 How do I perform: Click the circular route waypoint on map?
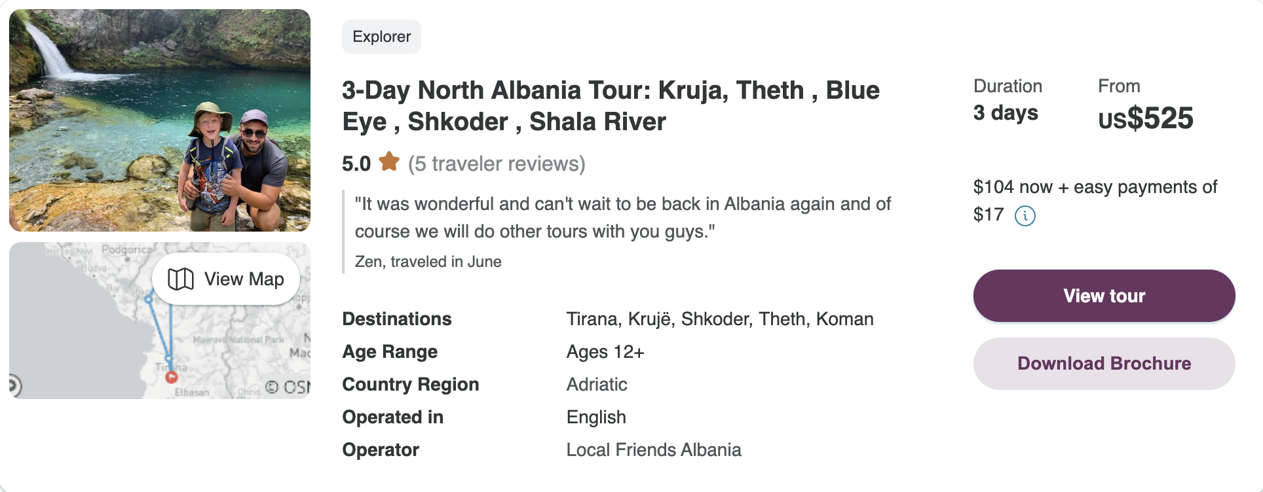149,299
